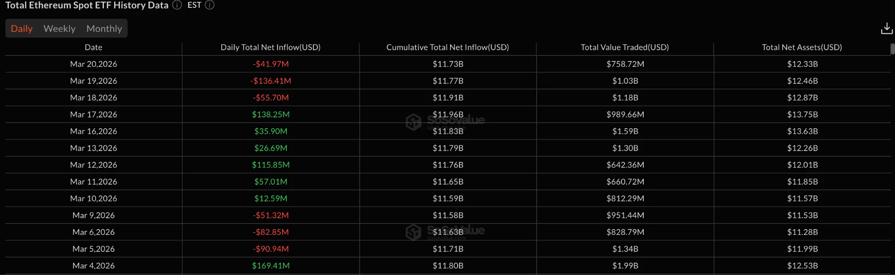Switch to the Weekly tab
This screenshot has height=275, width=895.
click(x=59, y=28)
